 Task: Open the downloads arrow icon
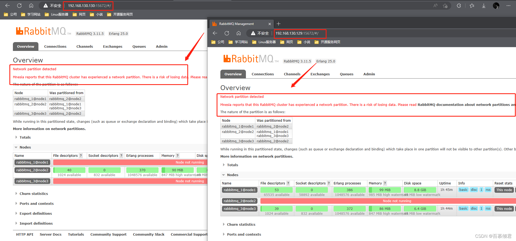(484, 6)
